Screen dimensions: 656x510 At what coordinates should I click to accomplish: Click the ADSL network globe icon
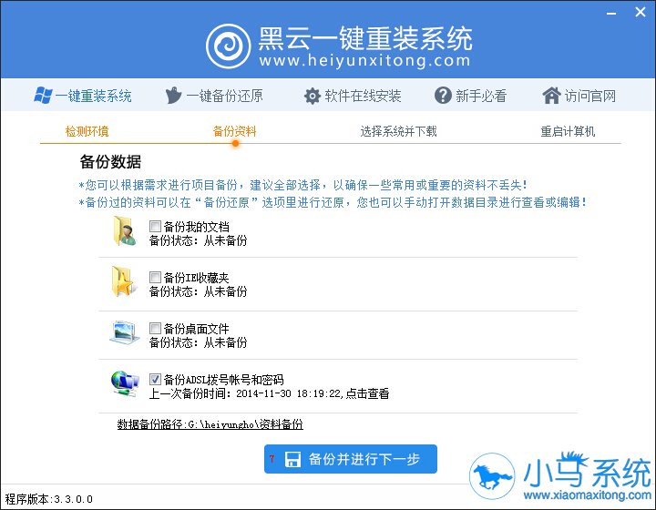click(125, 383)
